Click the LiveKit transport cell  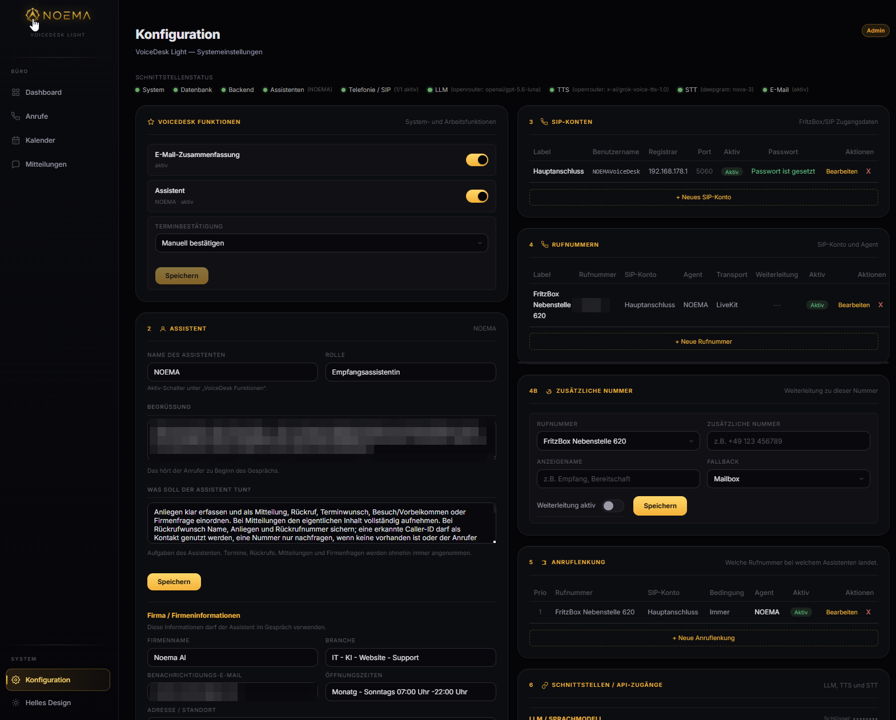727,305
